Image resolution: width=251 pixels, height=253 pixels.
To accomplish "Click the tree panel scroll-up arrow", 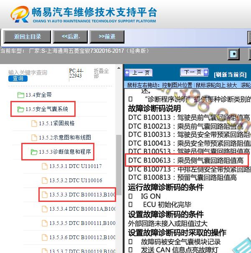I will point(119,68).
